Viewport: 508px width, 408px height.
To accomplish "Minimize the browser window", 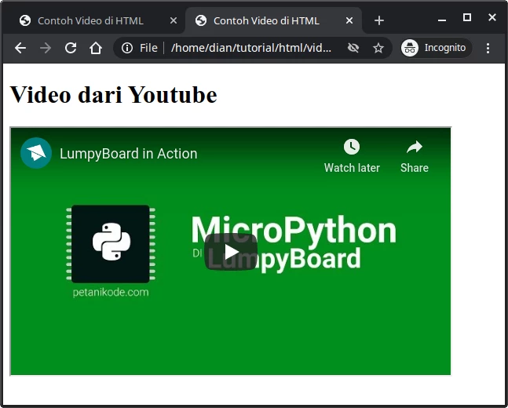I will tap(442, 20).
